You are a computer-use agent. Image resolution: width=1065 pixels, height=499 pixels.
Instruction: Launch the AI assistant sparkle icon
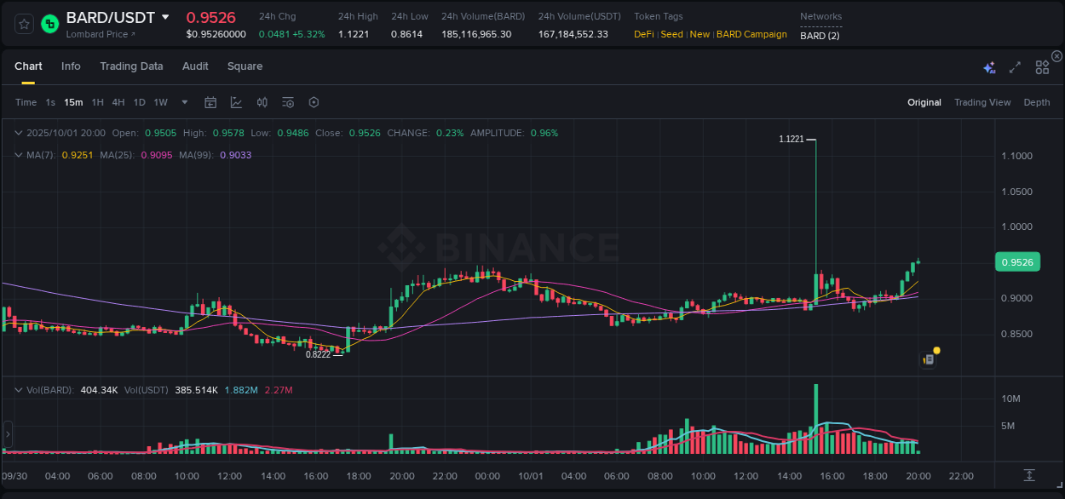point(989,67)
